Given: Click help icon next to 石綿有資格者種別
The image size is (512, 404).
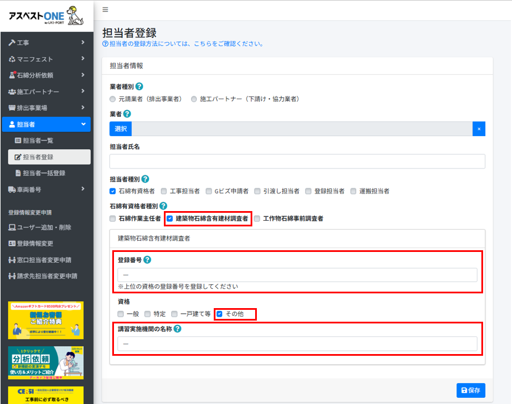Looking at the screenshot, I should coord(164,206).
